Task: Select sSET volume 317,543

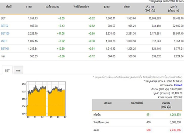Action: tap(156, 41)
